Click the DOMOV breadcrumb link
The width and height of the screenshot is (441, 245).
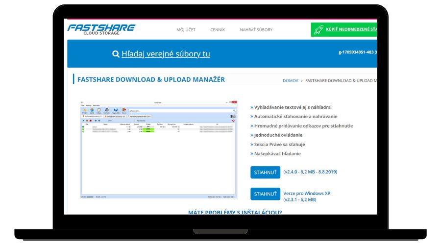click(290, 80)
